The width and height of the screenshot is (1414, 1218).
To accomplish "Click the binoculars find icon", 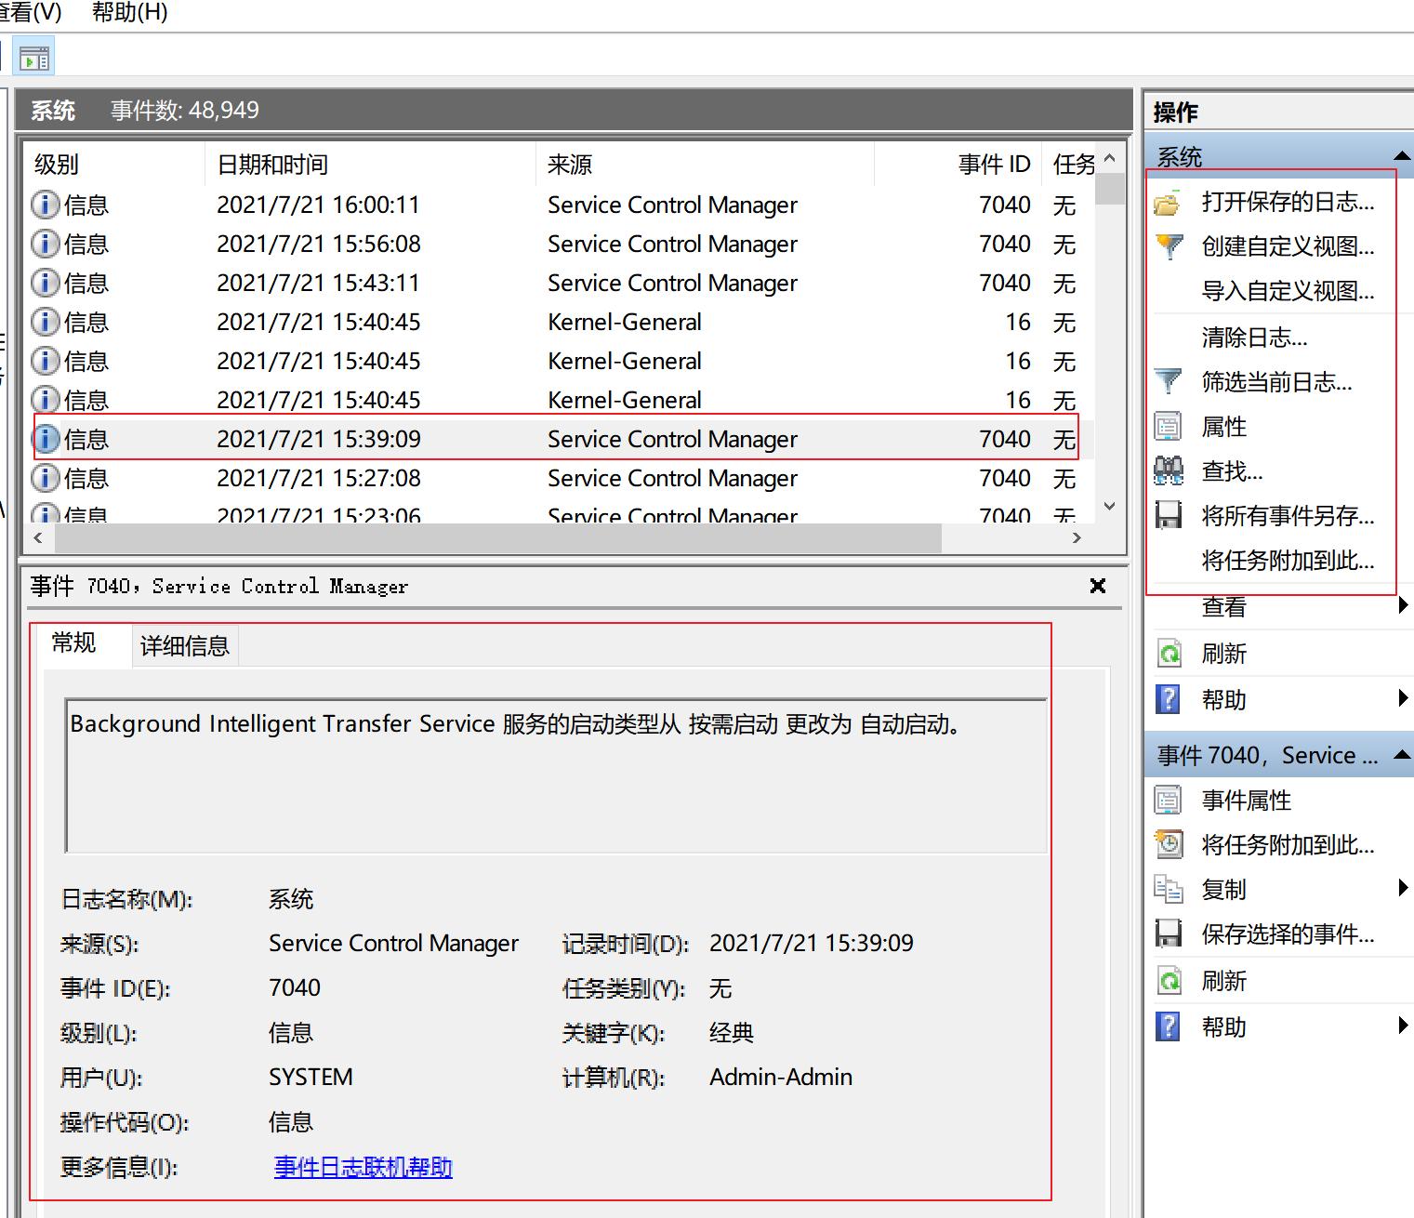I will pos(1169,470).
